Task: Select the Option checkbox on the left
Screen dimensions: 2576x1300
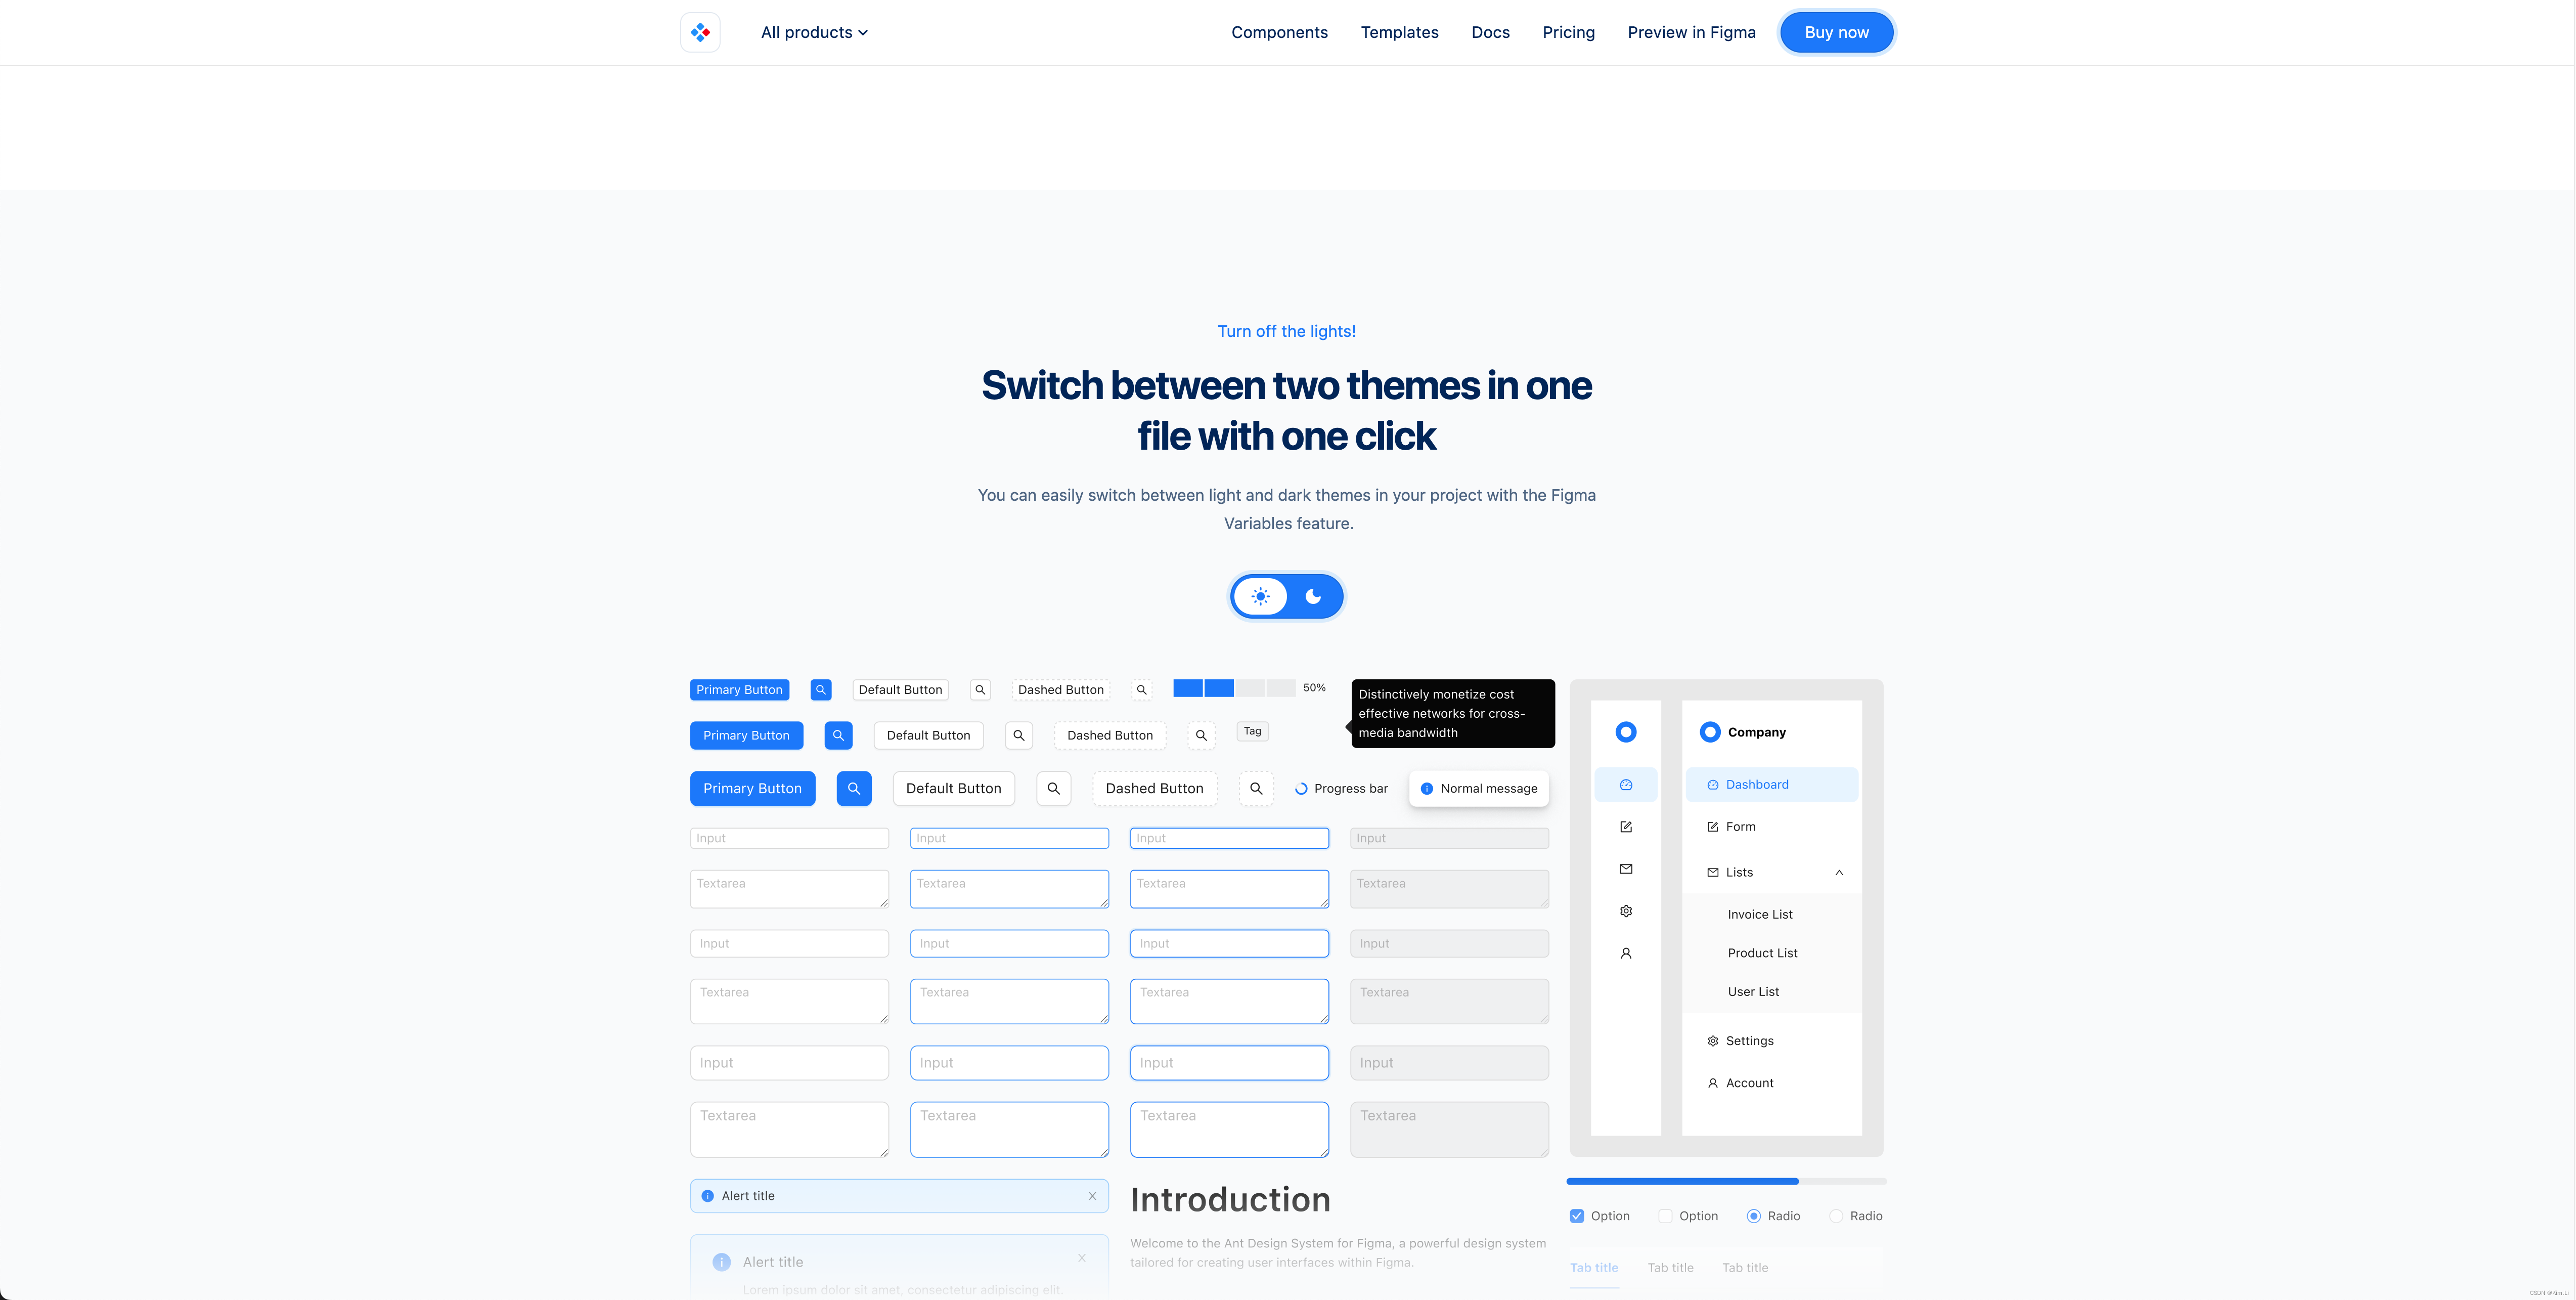Action: click(1576, 1216)
